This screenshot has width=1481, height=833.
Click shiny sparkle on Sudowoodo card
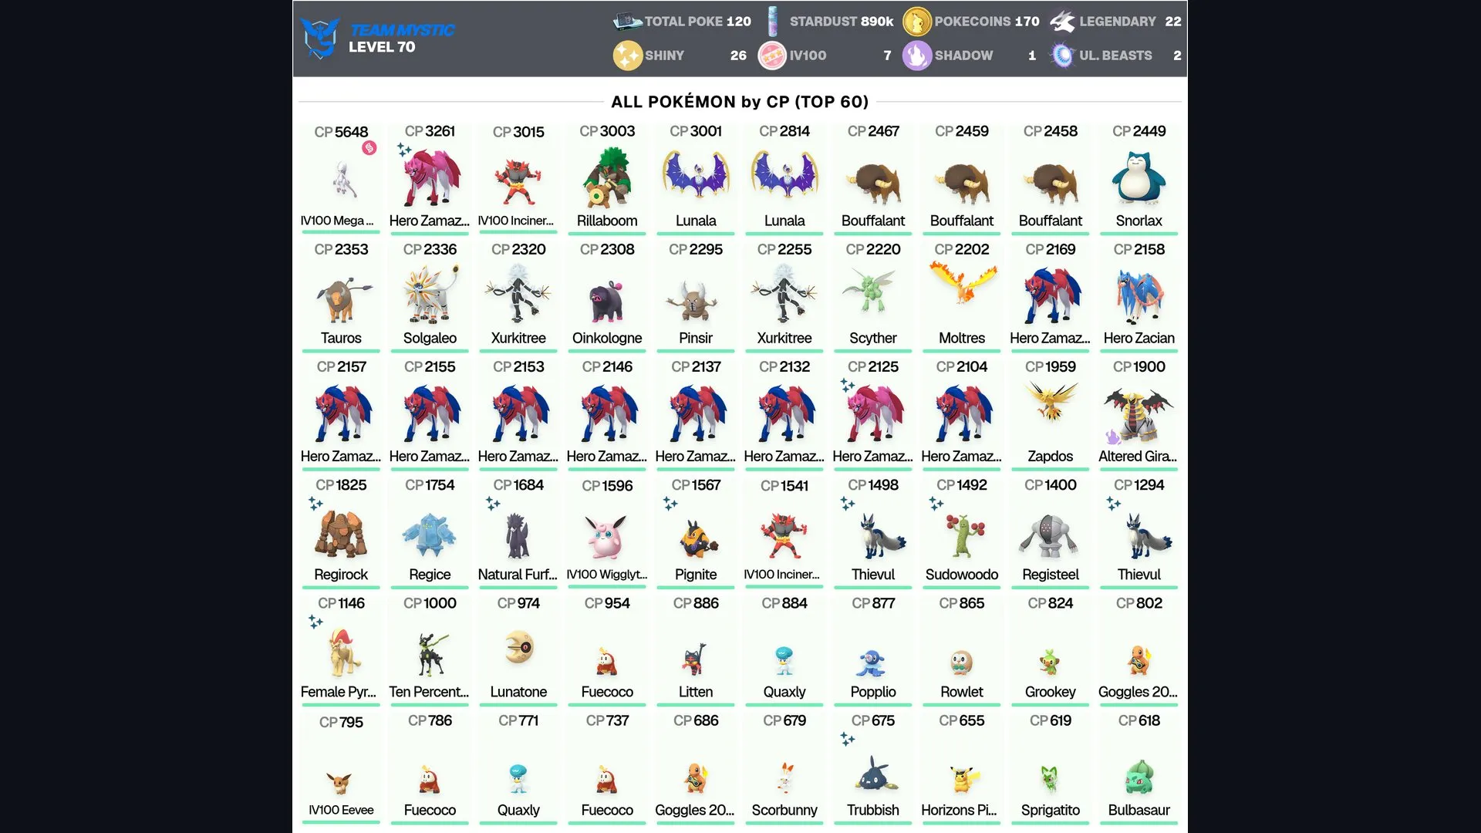click(936, 504)
